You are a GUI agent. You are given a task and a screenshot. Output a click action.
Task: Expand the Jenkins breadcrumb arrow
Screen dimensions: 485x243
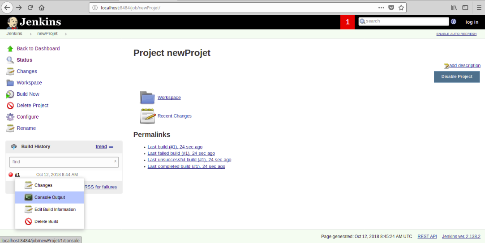(30, 34)
